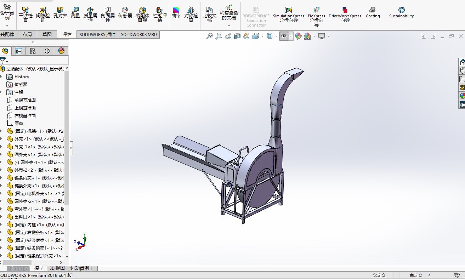Launch FloXpress analysis wizard
Viewport: 465px width, 279px height.
click(x=316, y=17)
